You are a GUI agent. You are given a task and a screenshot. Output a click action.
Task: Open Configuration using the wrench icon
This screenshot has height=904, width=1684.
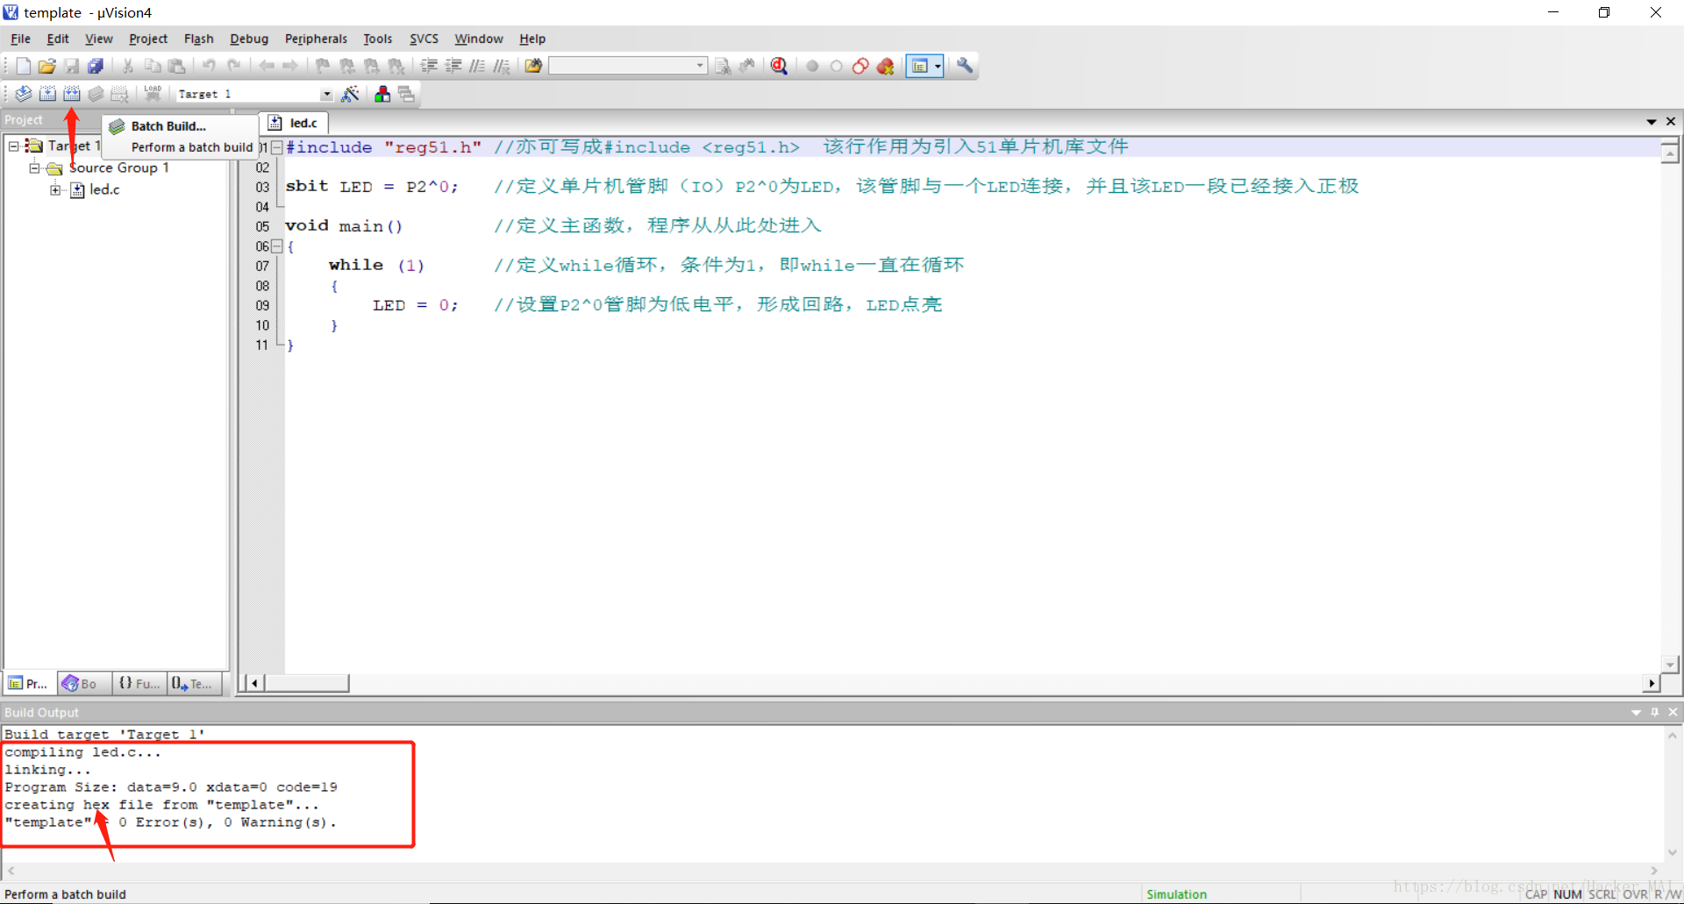[x=965, y=66]
